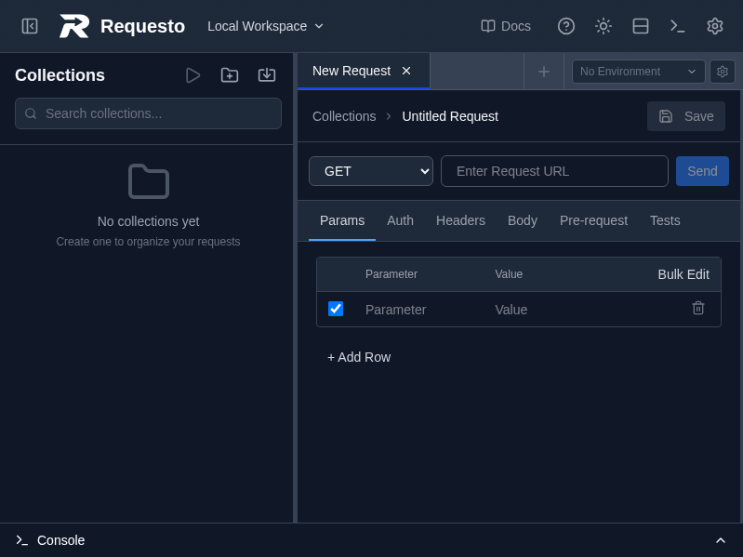The width and height of the screenshot is (743, 557).
Task: Open environment settings gear icon
Action: 723,72
